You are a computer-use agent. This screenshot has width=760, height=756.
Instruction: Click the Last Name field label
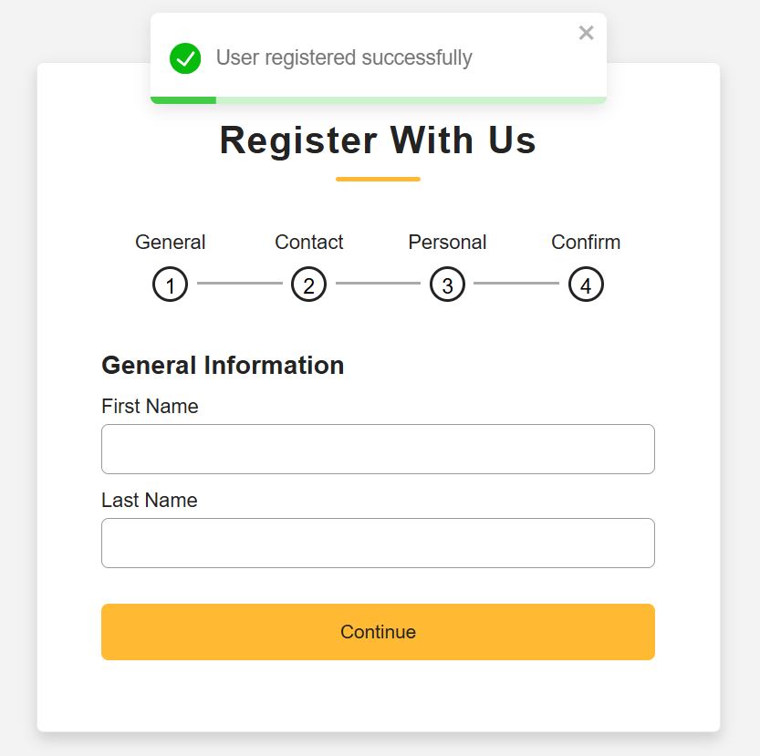pos(149,501)
